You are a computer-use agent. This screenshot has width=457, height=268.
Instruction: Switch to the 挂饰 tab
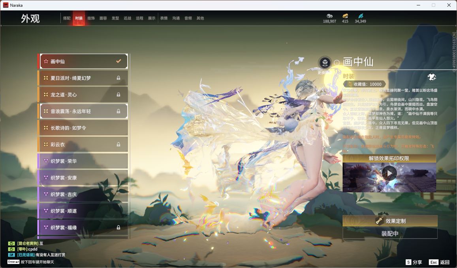(91, 18)
